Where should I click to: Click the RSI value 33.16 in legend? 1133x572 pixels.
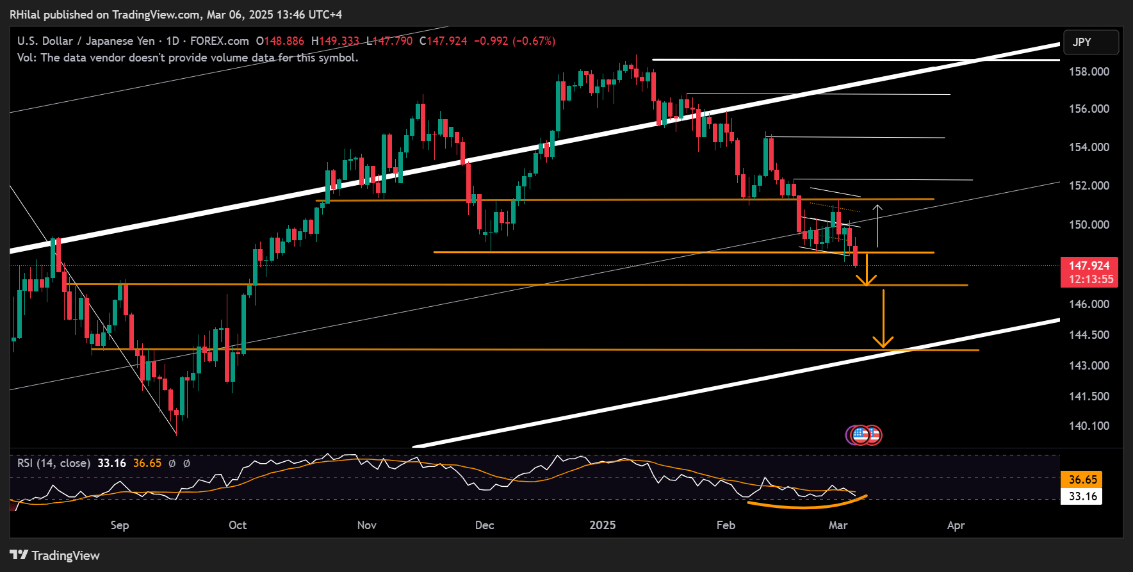coord(112,463)
